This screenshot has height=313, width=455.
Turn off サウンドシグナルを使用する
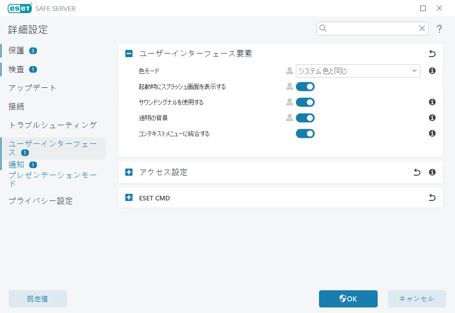305,102
